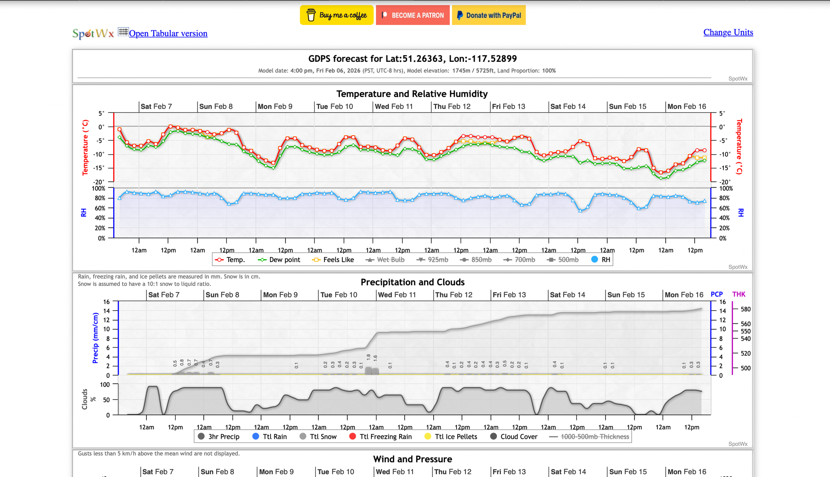830x477 pixels.
Task: Toggle the blue RH legend marker
Action: (595, 259)
